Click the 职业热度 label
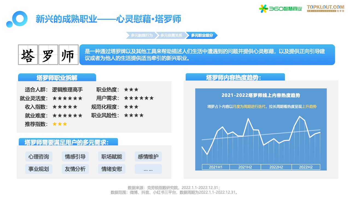Viewport: 350px width, 197px height. coord(107,90)
